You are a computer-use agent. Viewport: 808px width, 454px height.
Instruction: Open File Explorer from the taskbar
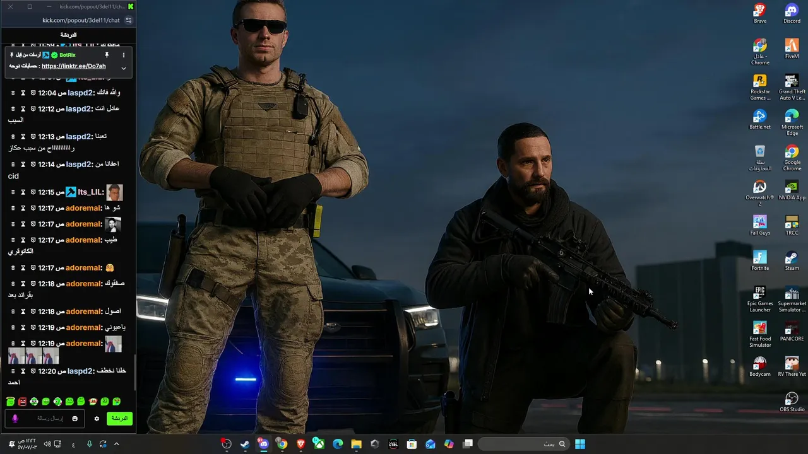[356, 444]
